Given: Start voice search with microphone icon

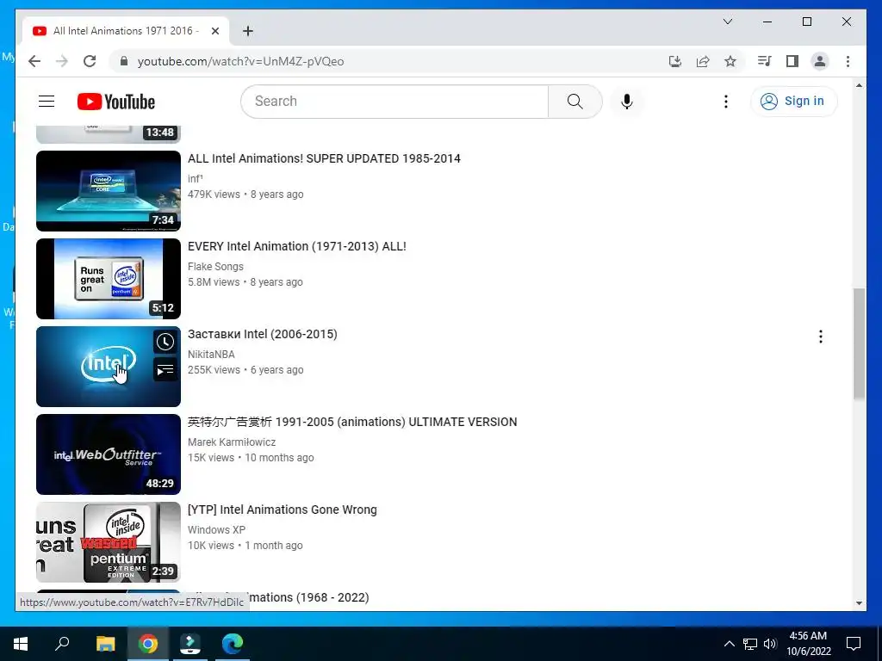Looking at the screenshot, I should coord(627,102).
